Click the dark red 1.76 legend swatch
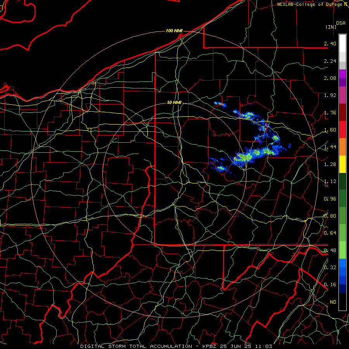The width and height of the screenshot is (349, 349). [x=342, y=112]
